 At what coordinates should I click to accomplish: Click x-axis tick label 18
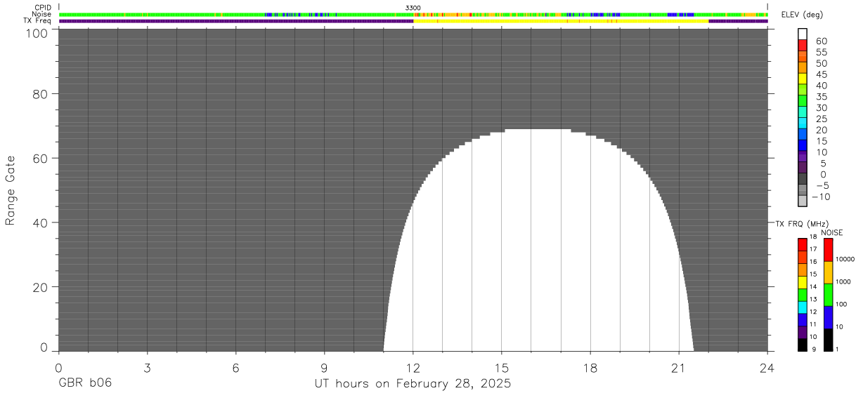(590, 368)
